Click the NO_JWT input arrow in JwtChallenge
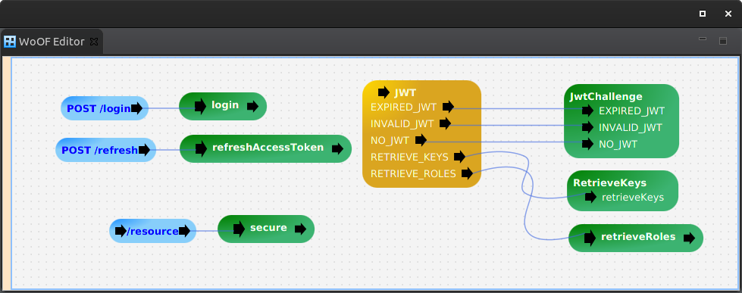Viewport: 742px width, 293px height. point(587,144)
